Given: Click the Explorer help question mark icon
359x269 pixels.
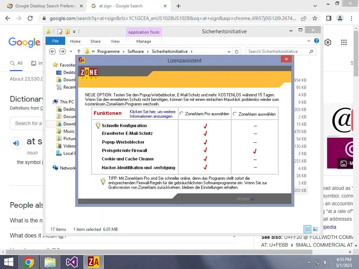Looking at the screenshot, I should 317,41.
